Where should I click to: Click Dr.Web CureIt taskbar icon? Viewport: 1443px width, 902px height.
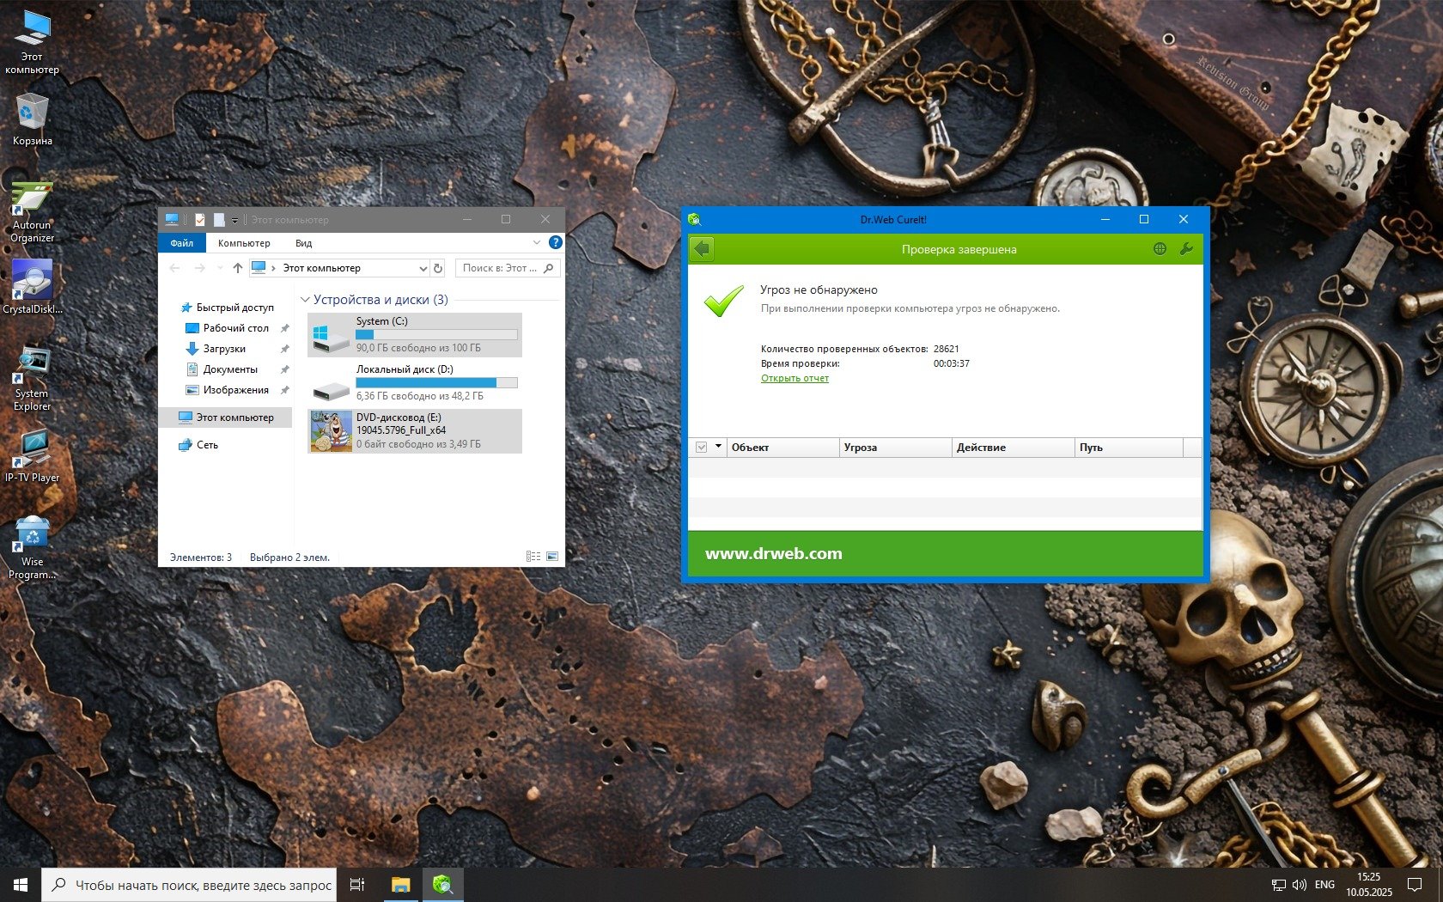(x=442, y=884)
